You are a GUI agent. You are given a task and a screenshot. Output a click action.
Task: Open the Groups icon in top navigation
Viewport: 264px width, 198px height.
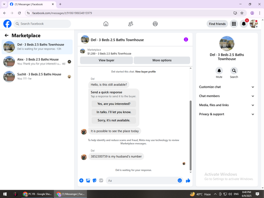click(x=155, y=24)
